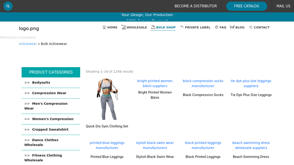Screen dimensions: 294x165
Task: Open bright printed women bikini suppliers link
Action: (x=155, y=84)
